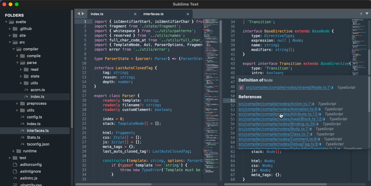Open the Comment.ts:8 reference link
This screenshot has width=371, height=186.
(277, 139)
